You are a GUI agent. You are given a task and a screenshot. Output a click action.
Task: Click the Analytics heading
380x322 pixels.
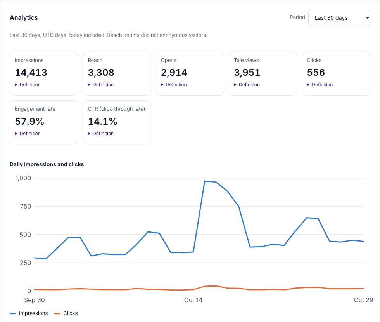tap(24, 18)
